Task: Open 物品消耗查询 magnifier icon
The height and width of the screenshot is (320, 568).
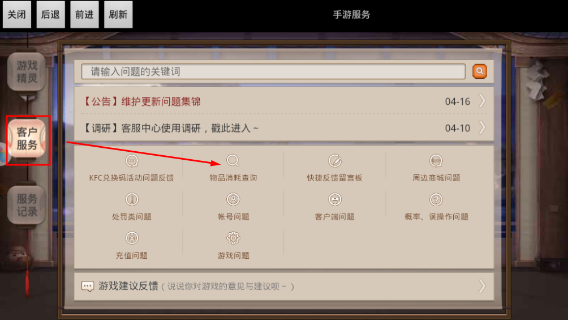Action: [x=233, y=160]
